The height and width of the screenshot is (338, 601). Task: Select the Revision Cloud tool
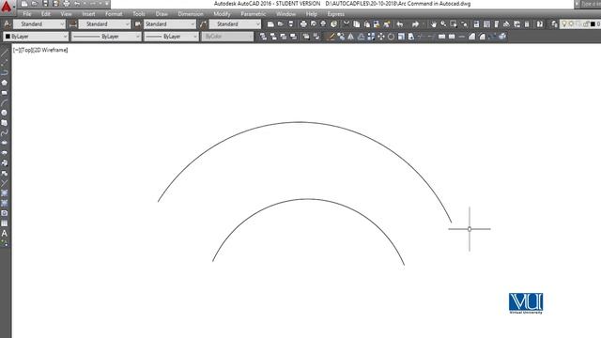tap(4, 123)
